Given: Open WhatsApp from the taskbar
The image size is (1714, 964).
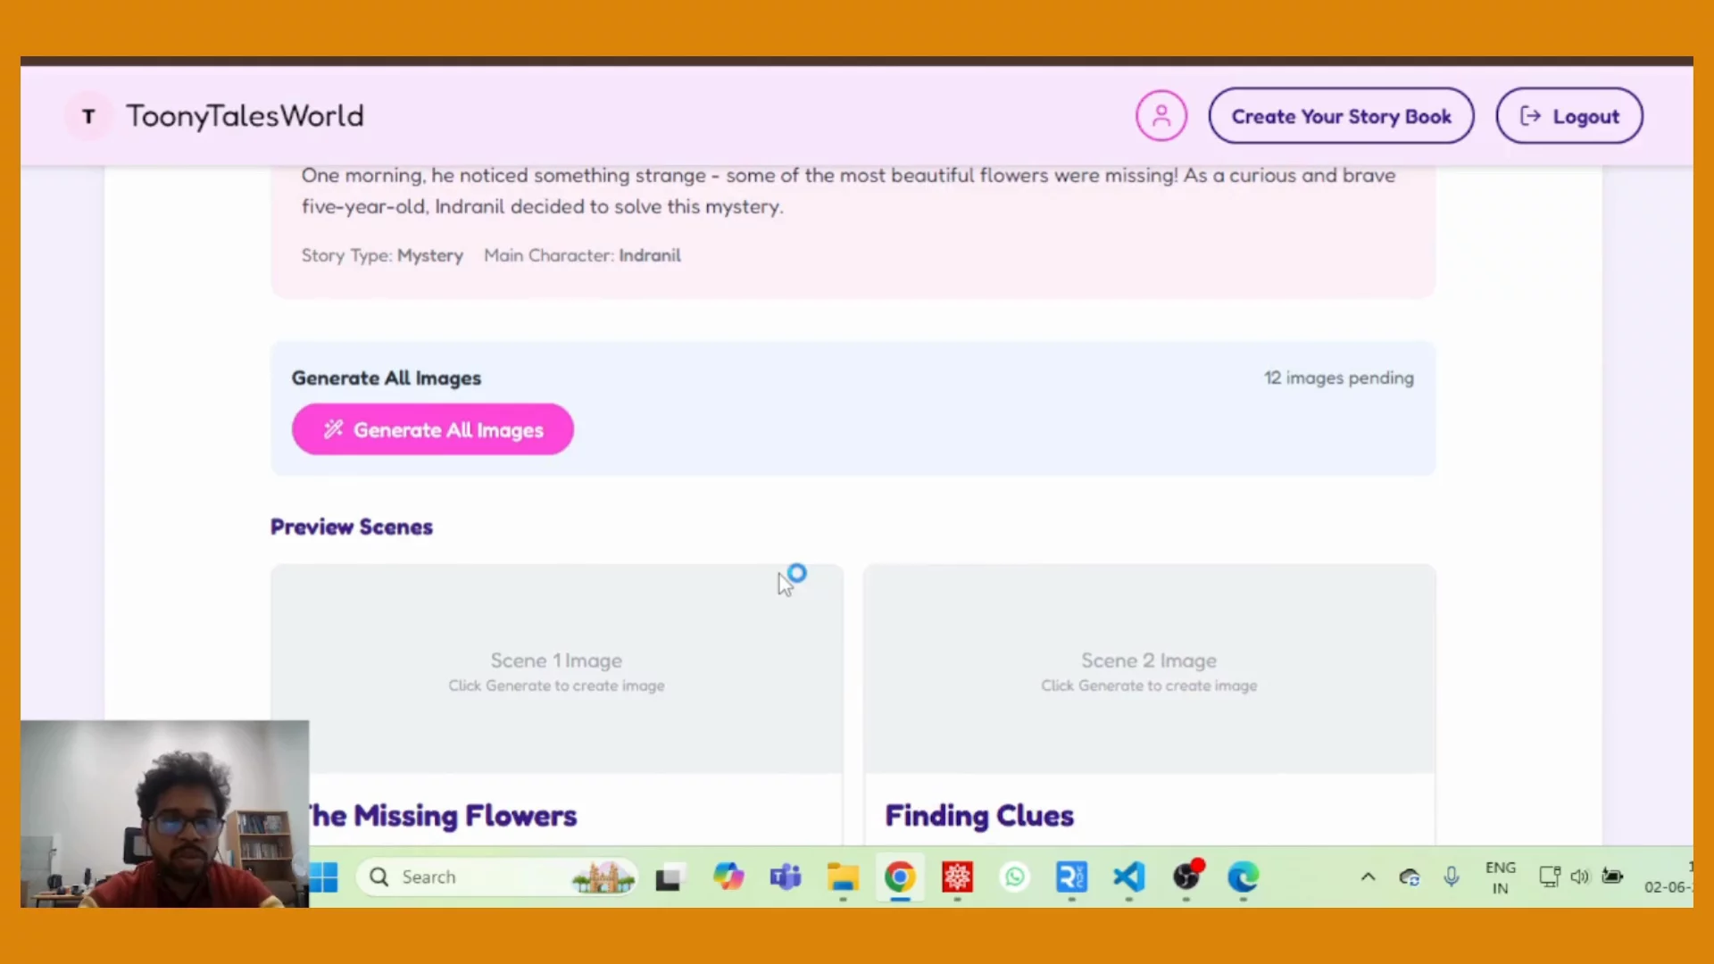Looking at the screenshot, I should (x=1015, y=877).
